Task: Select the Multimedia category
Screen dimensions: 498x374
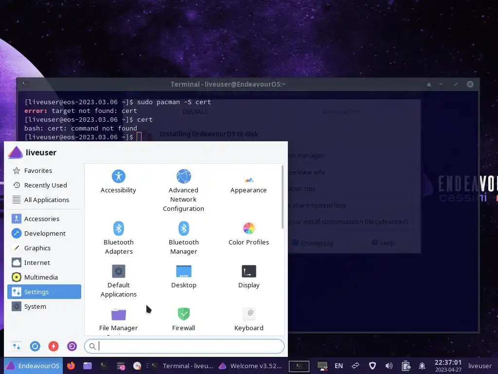Action: [44, 277]
